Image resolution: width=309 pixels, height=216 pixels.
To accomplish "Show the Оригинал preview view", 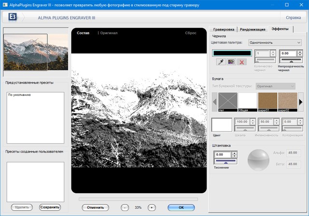I will click(x=109, y=33).
